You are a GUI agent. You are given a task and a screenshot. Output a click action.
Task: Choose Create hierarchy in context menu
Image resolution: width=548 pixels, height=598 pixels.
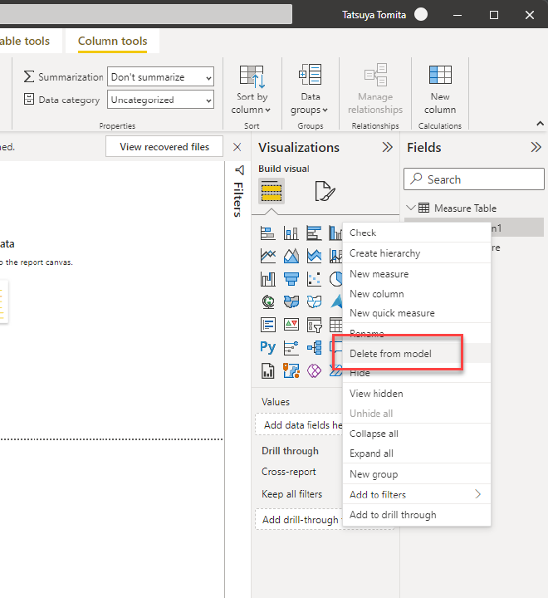(417, 253)
